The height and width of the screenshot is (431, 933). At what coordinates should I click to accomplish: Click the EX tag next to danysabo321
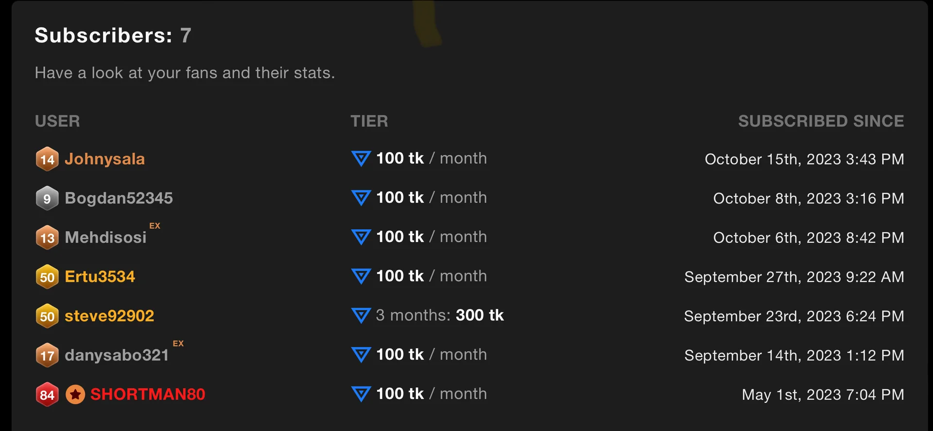click(178, 344)
